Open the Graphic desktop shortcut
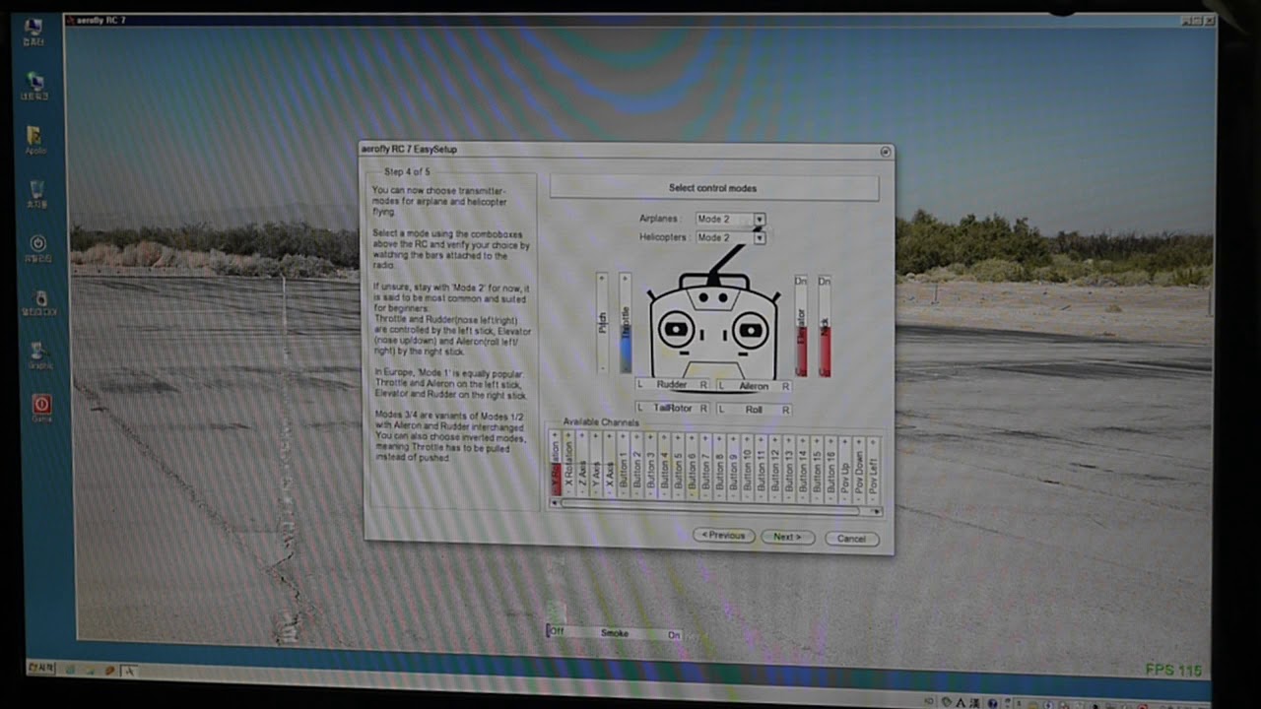This screenshot has width=1261, height=709. (39, 354)
